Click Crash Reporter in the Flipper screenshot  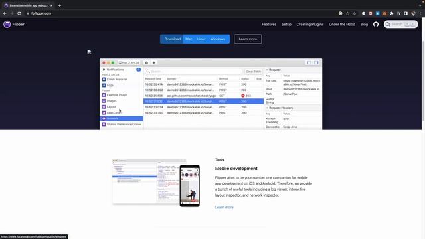click(x=117, y=79)
